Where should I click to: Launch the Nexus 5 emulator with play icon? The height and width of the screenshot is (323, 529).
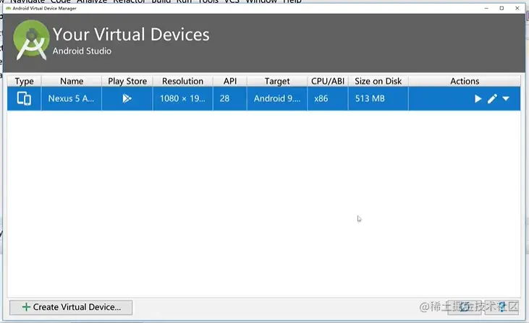pyautogui.click(x=478, y=99)
